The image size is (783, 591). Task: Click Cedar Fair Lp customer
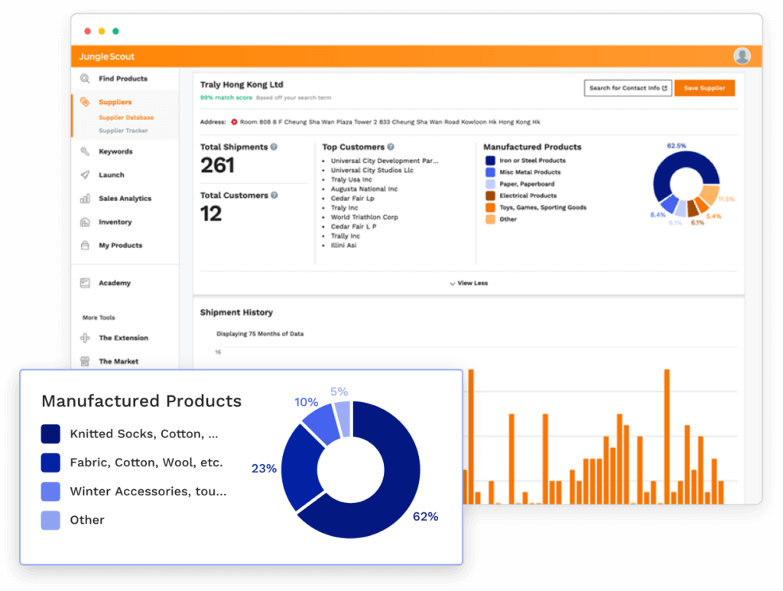(x=352, y=198)
